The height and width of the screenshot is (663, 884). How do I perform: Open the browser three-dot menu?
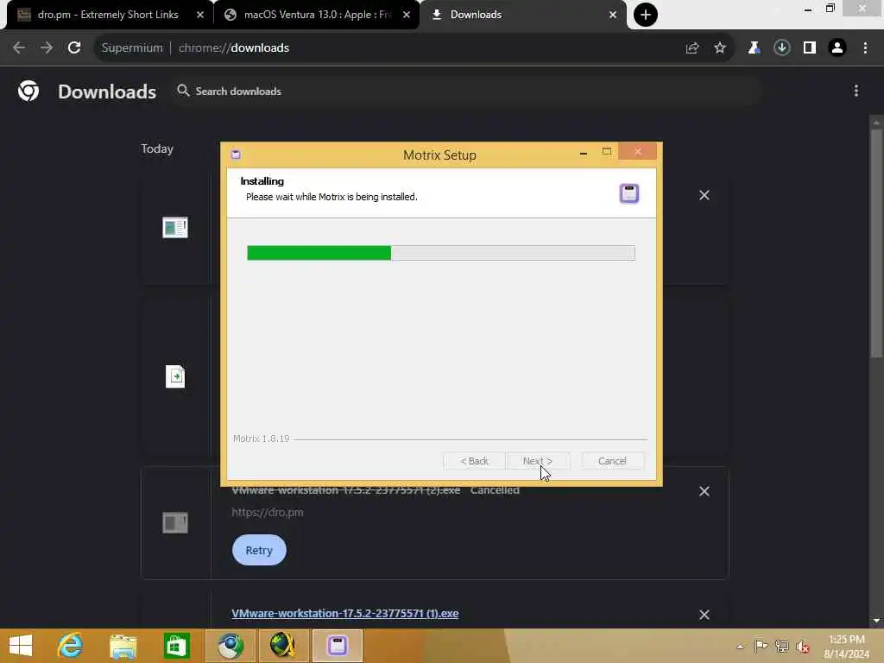coord(865,48)
